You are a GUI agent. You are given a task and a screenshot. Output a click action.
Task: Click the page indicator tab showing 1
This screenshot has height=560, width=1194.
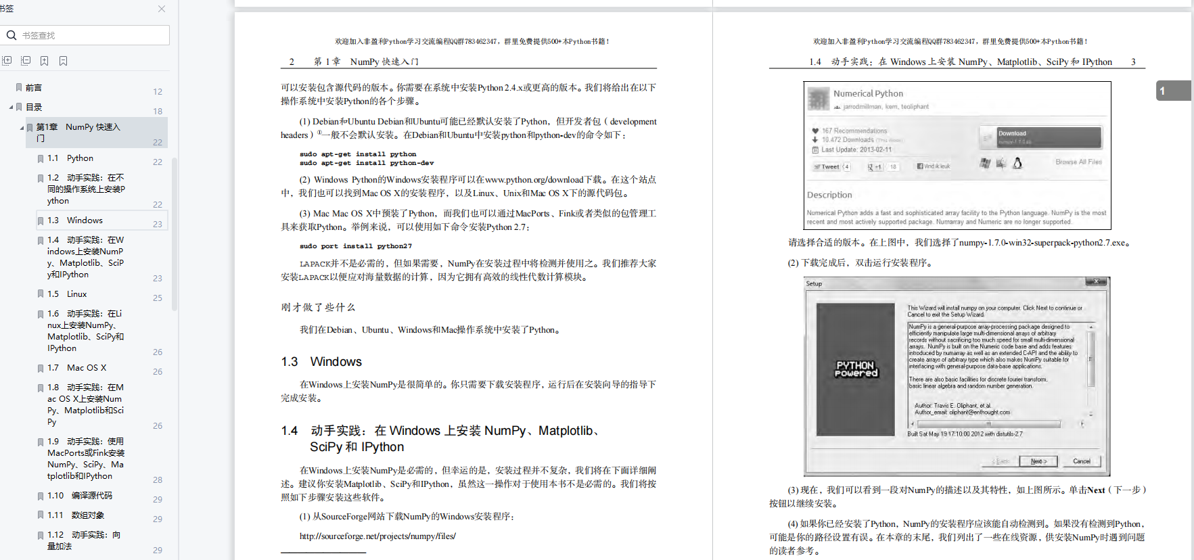click(x=1174, y=91)
